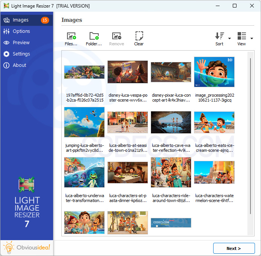Minimize the Light Image Resizer window
The height and width of the screenshot is (256, 261).
click(x=218, y=6)
